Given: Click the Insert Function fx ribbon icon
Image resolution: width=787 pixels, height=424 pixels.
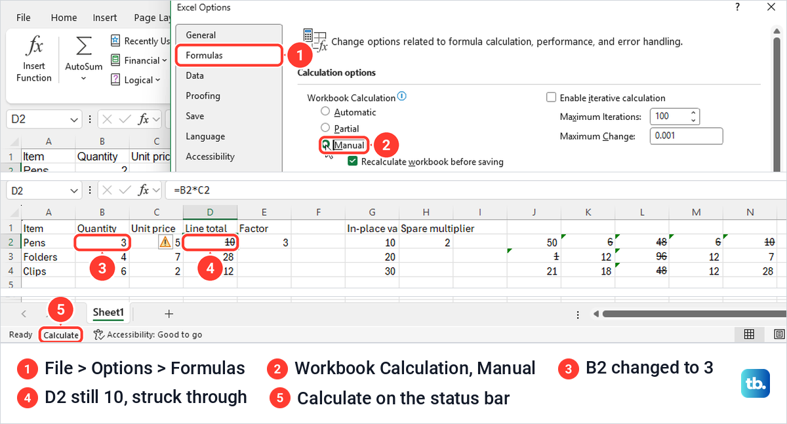Looking at the screenshot, I should (x=33, y=47).
